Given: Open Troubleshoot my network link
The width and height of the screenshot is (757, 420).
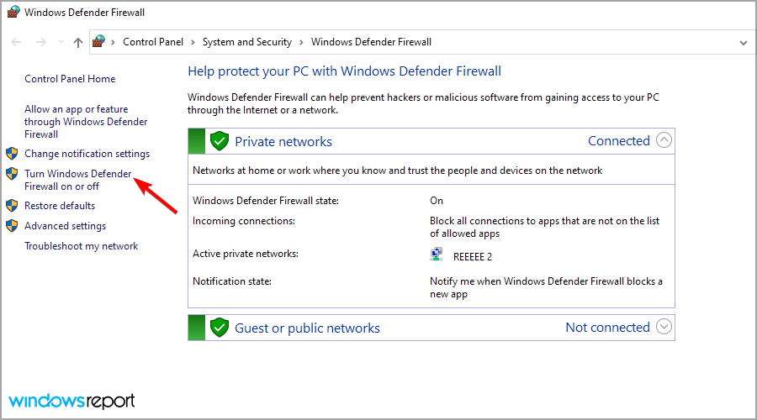Looking at the screenshot, I should tap(81, 246).
